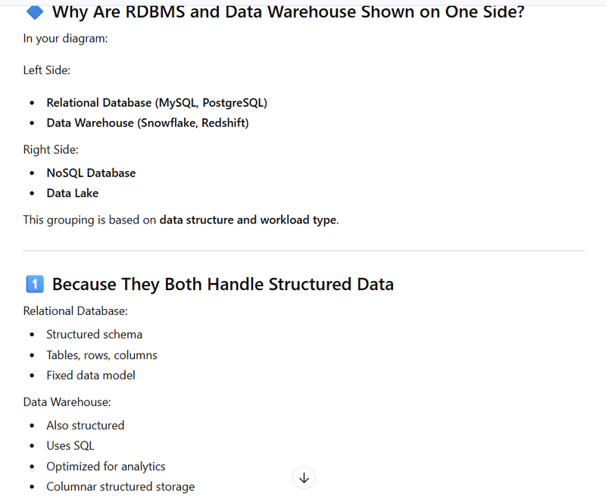This screenshot has height=499, width=606.
Task: Click the 'Optimized for analytics' bullet
Action: [105, 466]
